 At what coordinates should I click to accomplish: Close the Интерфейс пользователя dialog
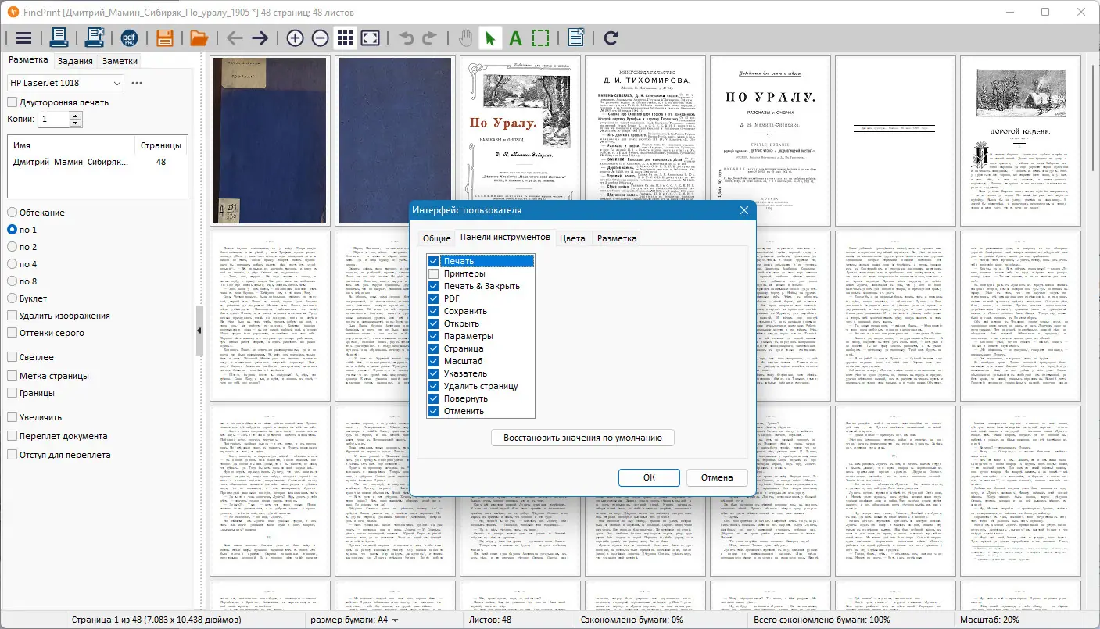point(743,210)
